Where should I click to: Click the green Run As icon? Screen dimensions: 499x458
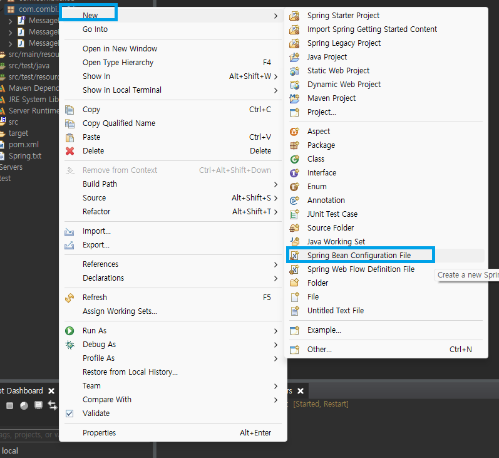[69, 331]
